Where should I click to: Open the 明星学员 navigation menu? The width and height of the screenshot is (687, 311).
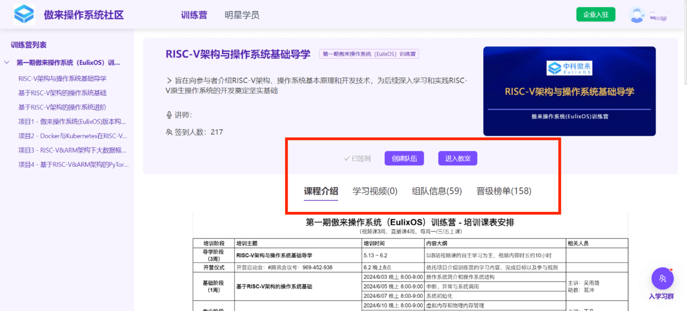click(x=242, y=15)
